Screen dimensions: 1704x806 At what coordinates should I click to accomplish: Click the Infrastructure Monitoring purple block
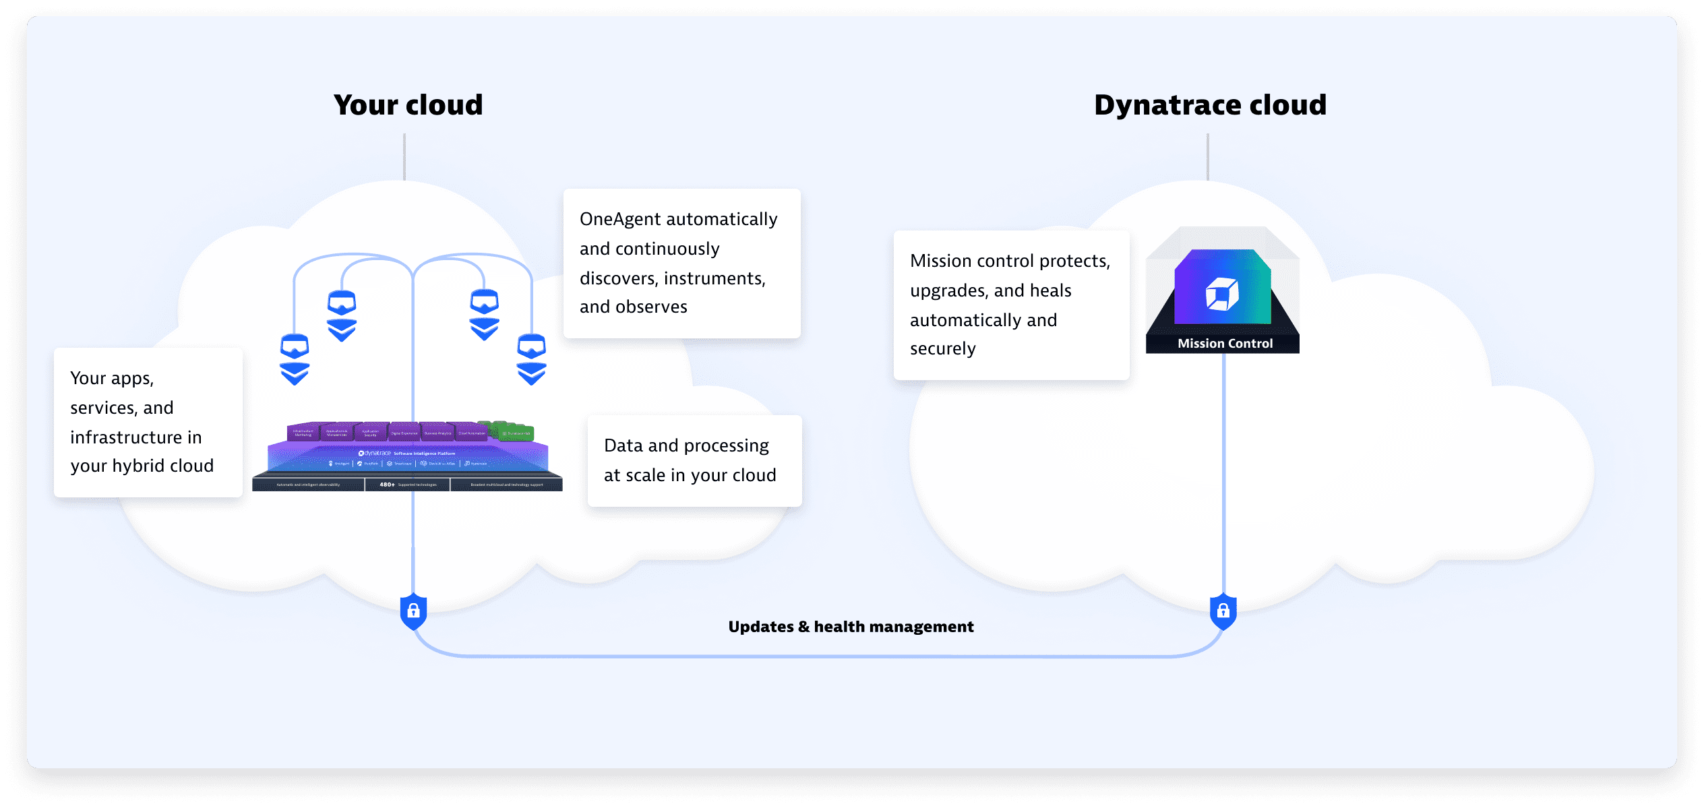[x=303, y=433]
